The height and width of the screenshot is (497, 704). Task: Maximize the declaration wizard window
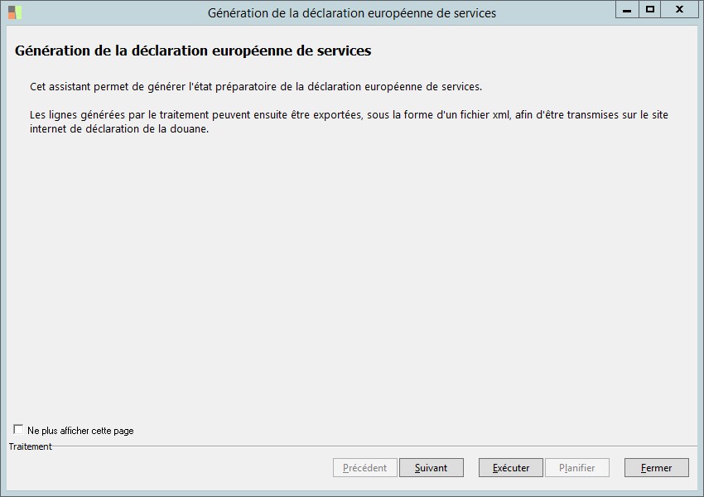651,10
